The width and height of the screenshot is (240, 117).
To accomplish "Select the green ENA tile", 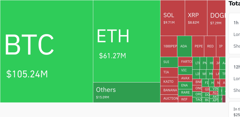I will point(185,85).
